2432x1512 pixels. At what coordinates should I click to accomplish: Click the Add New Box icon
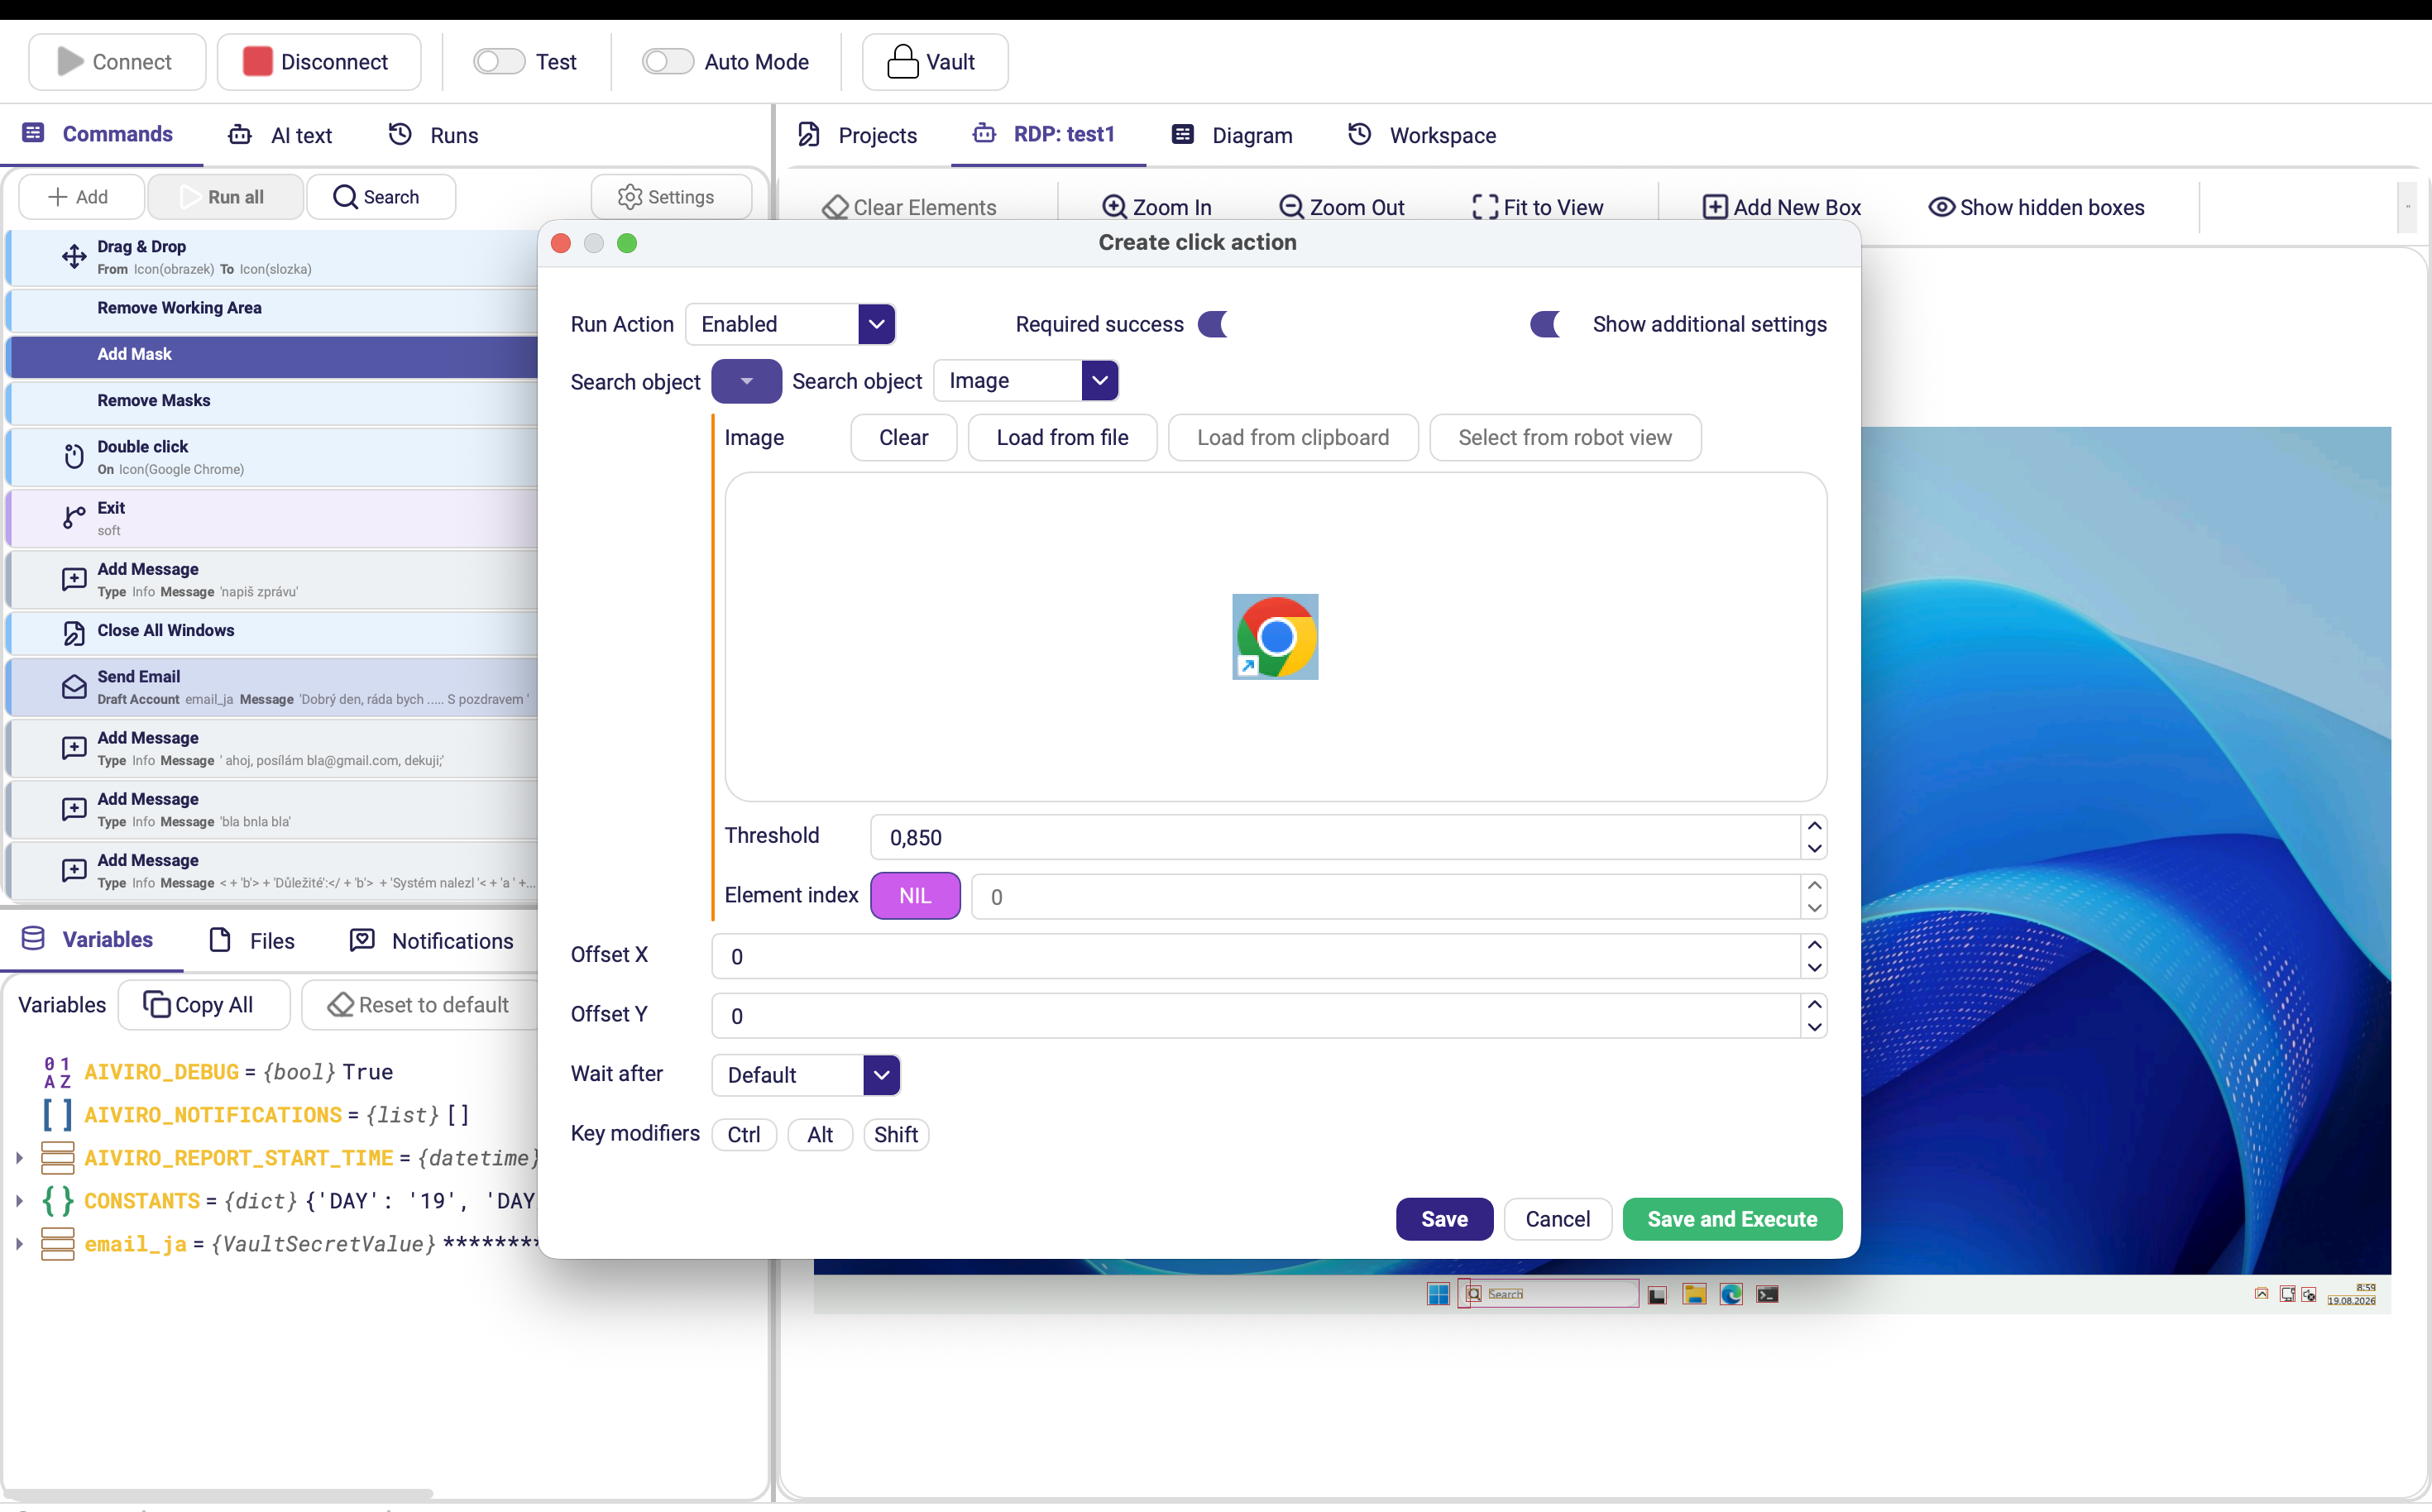(x=1715, y=207)
